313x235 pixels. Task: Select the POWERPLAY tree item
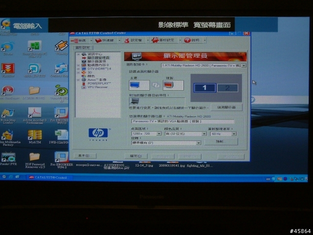click(99, 83)
